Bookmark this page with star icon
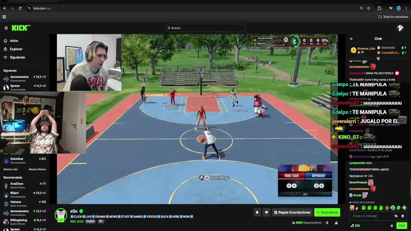The image size is (411, 231). [369, 8]
